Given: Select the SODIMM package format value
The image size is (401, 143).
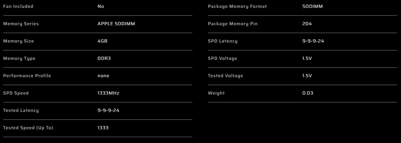Looking at the screenshot, I should click(x=312, y=7).
